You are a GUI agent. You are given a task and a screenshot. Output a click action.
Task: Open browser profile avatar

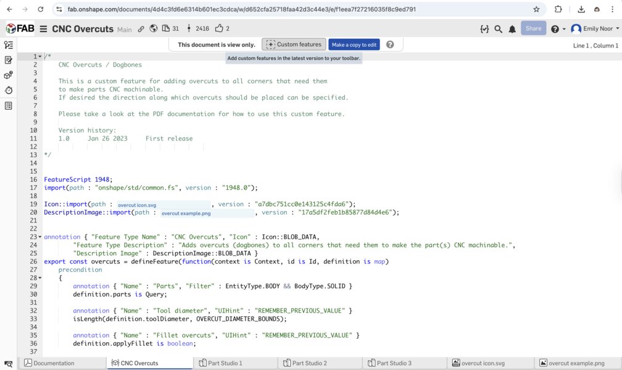(x=597, y=9)
